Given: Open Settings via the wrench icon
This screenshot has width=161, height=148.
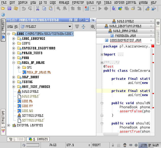Looking at the screenshot, I should tap(147, 9).
